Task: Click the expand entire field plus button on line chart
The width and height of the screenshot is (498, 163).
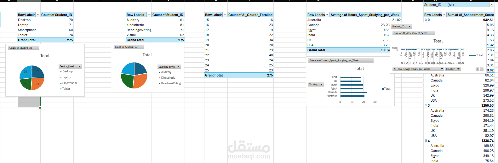Action: pos(478,69)
